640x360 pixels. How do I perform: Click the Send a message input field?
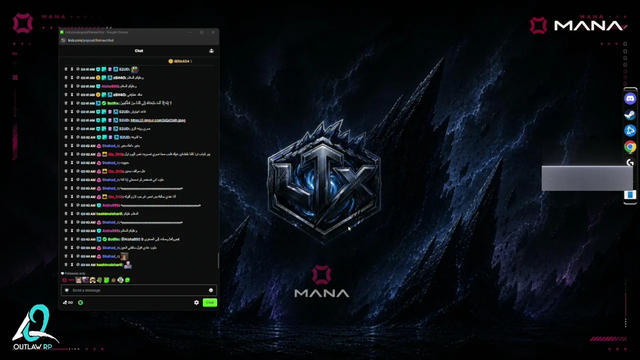coord(139,290)
